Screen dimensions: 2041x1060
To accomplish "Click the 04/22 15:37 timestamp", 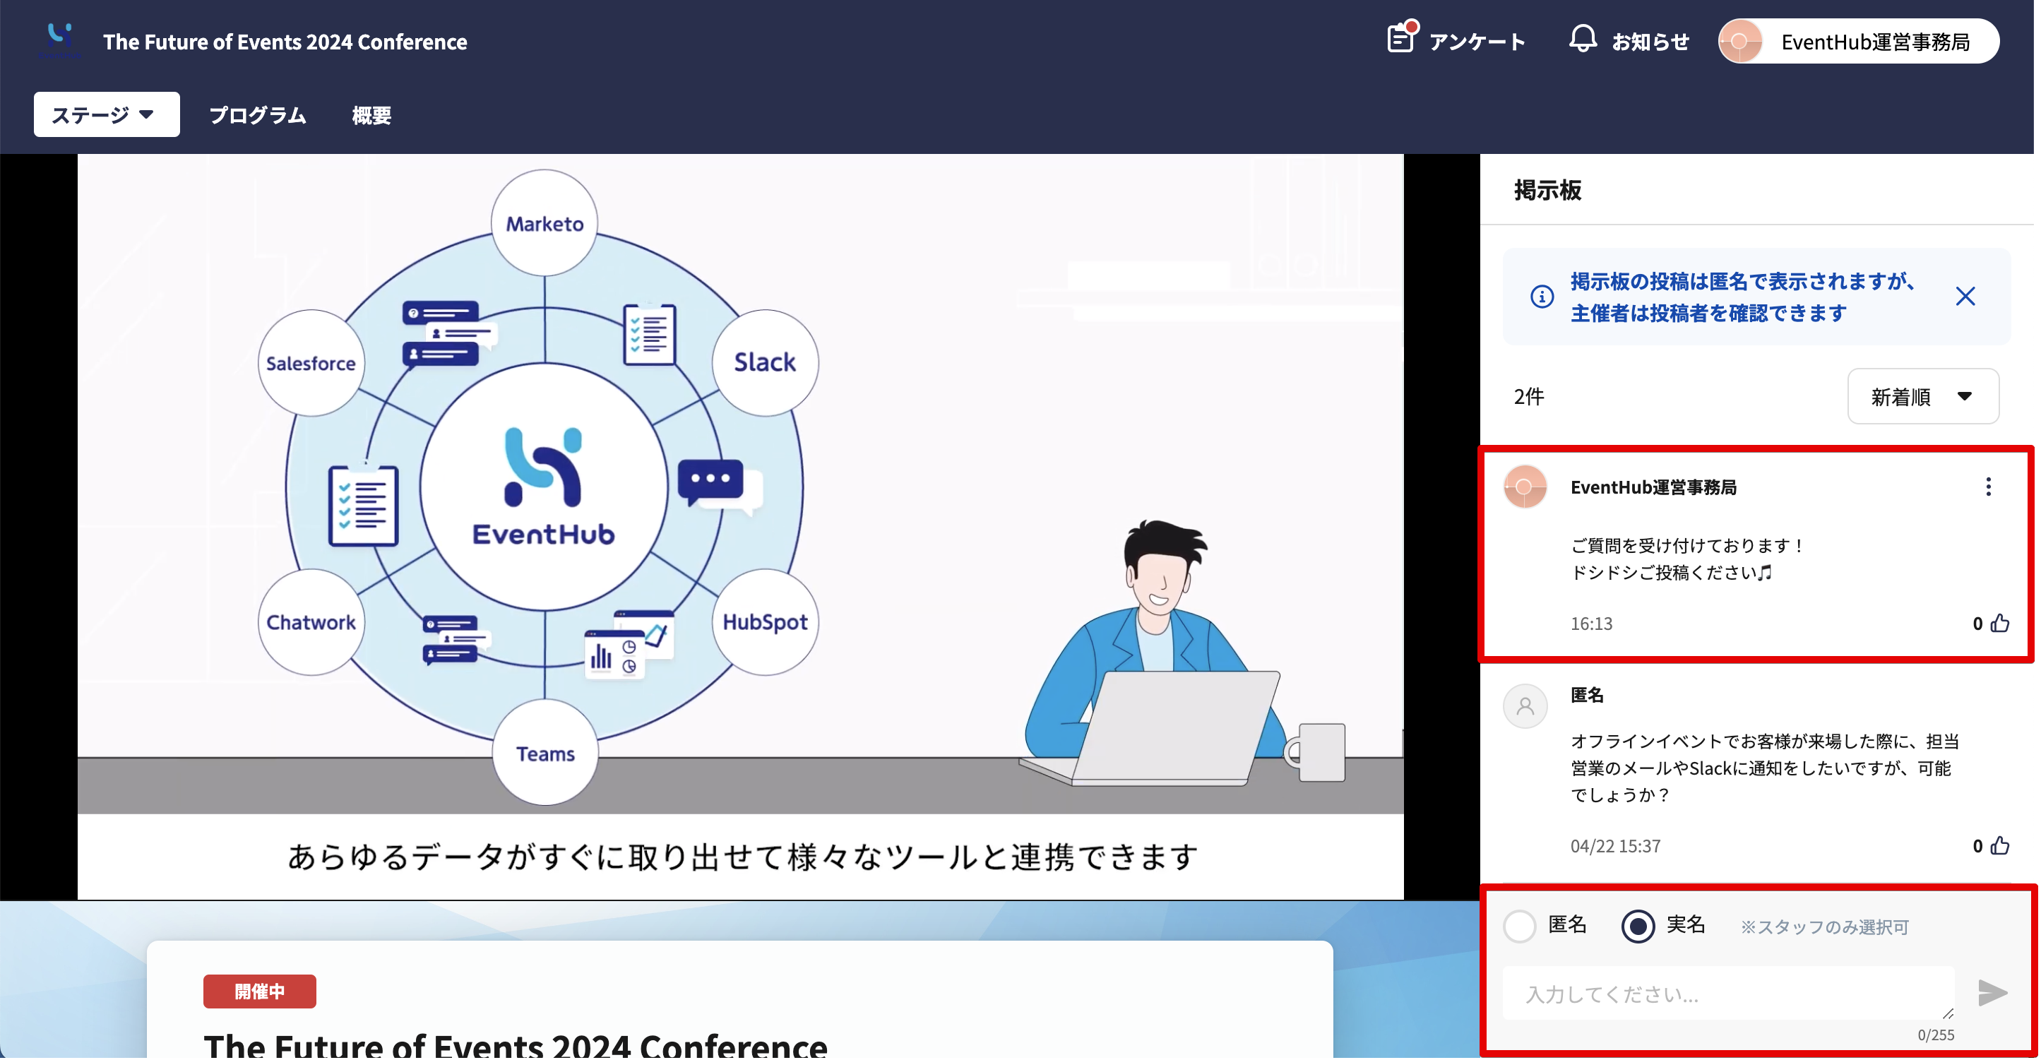I will 1614,845.
